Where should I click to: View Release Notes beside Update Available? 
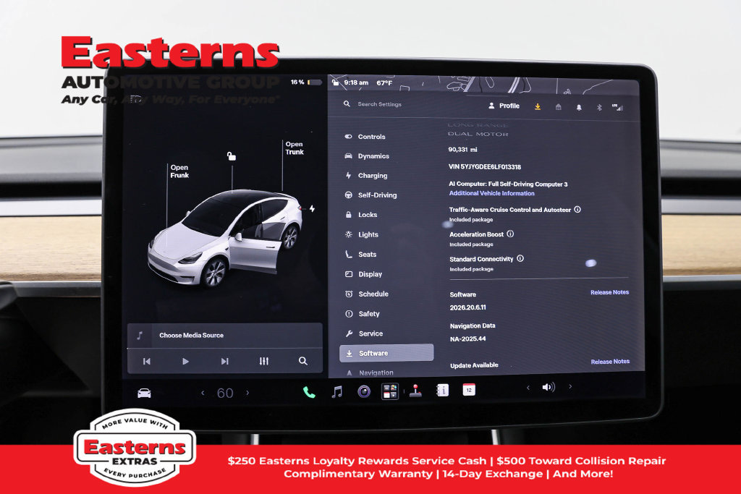610,362
